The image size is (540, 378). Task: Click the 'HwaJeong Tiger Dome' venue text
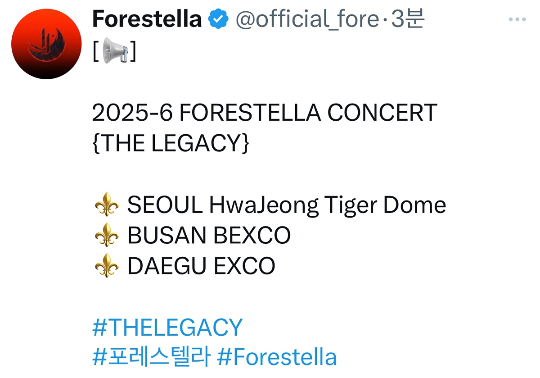coord(328,206)
